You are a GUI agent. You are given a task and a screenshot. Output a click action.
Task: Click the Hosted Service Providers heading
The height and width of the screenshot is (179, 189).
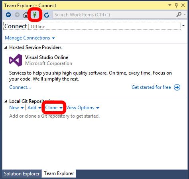(x=35, y=47)
